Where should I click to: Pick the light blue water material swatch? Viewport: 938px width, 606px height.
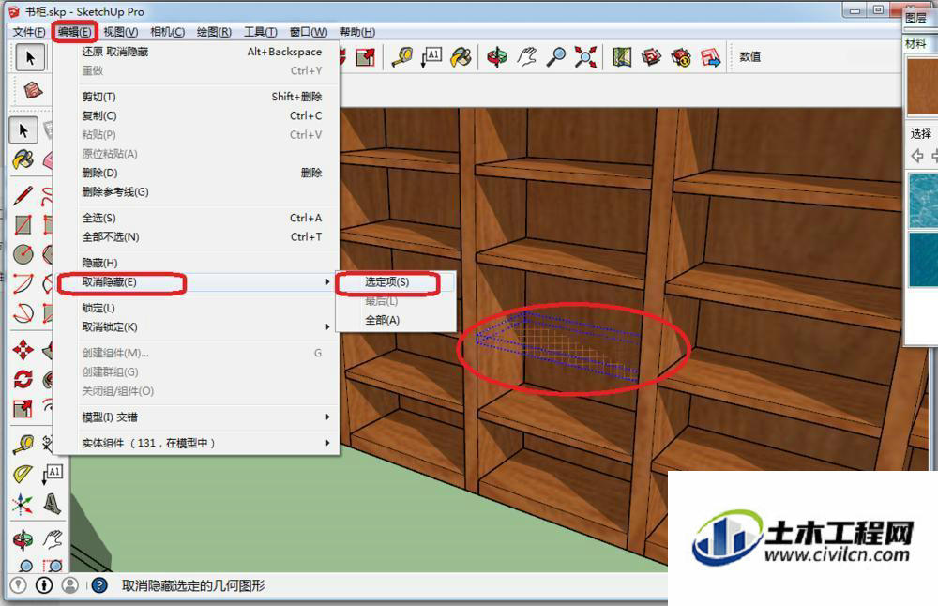click(923, 201)
